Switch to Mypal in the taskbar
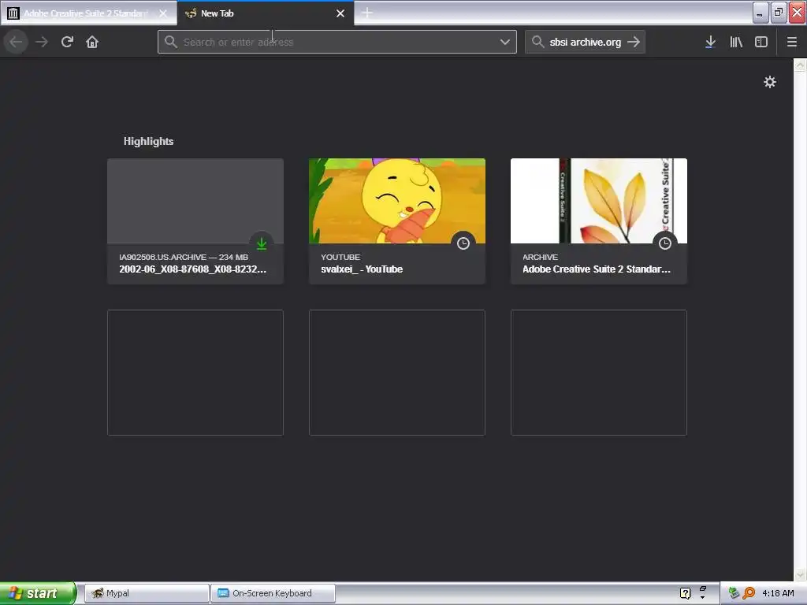Screen dimensions: 807x605 (146, 593)
